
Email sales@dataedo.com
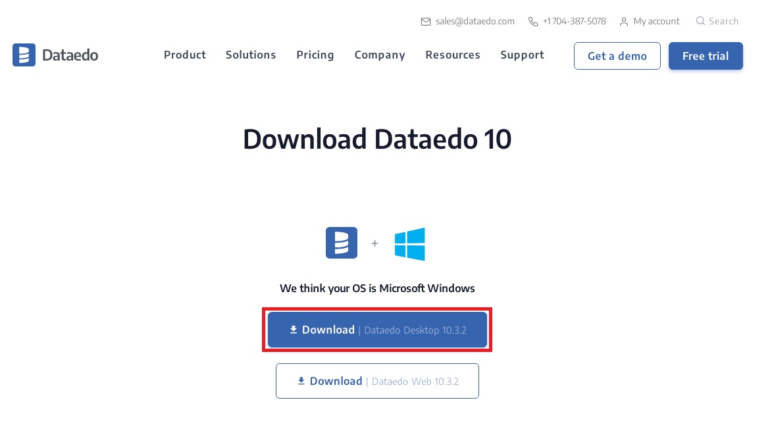click(474, 21)
